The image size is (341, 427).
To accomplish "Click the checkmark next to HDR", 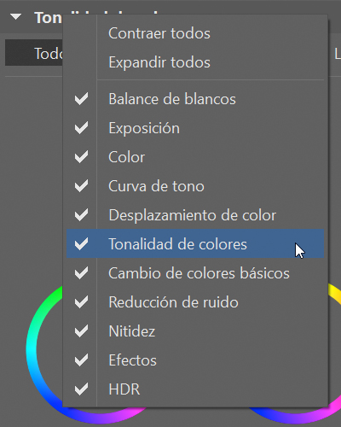I will click(81, 389).
